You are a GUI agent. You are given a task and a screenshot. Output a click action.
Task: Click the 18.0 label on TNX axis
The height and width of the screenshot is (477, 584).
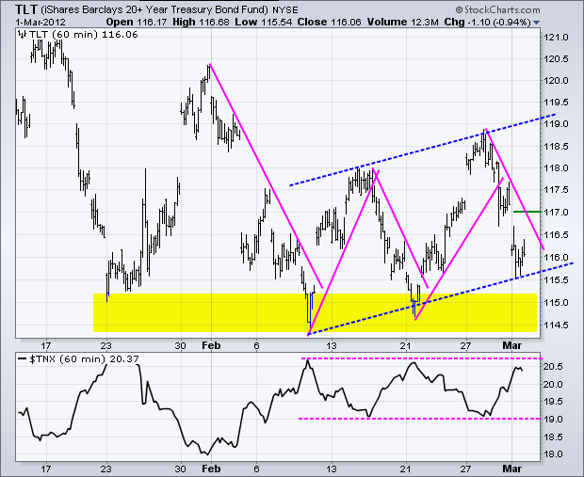554,454
